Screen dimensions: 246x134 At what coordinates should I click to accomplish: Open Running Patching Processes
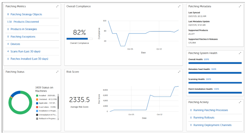[211, 110]
